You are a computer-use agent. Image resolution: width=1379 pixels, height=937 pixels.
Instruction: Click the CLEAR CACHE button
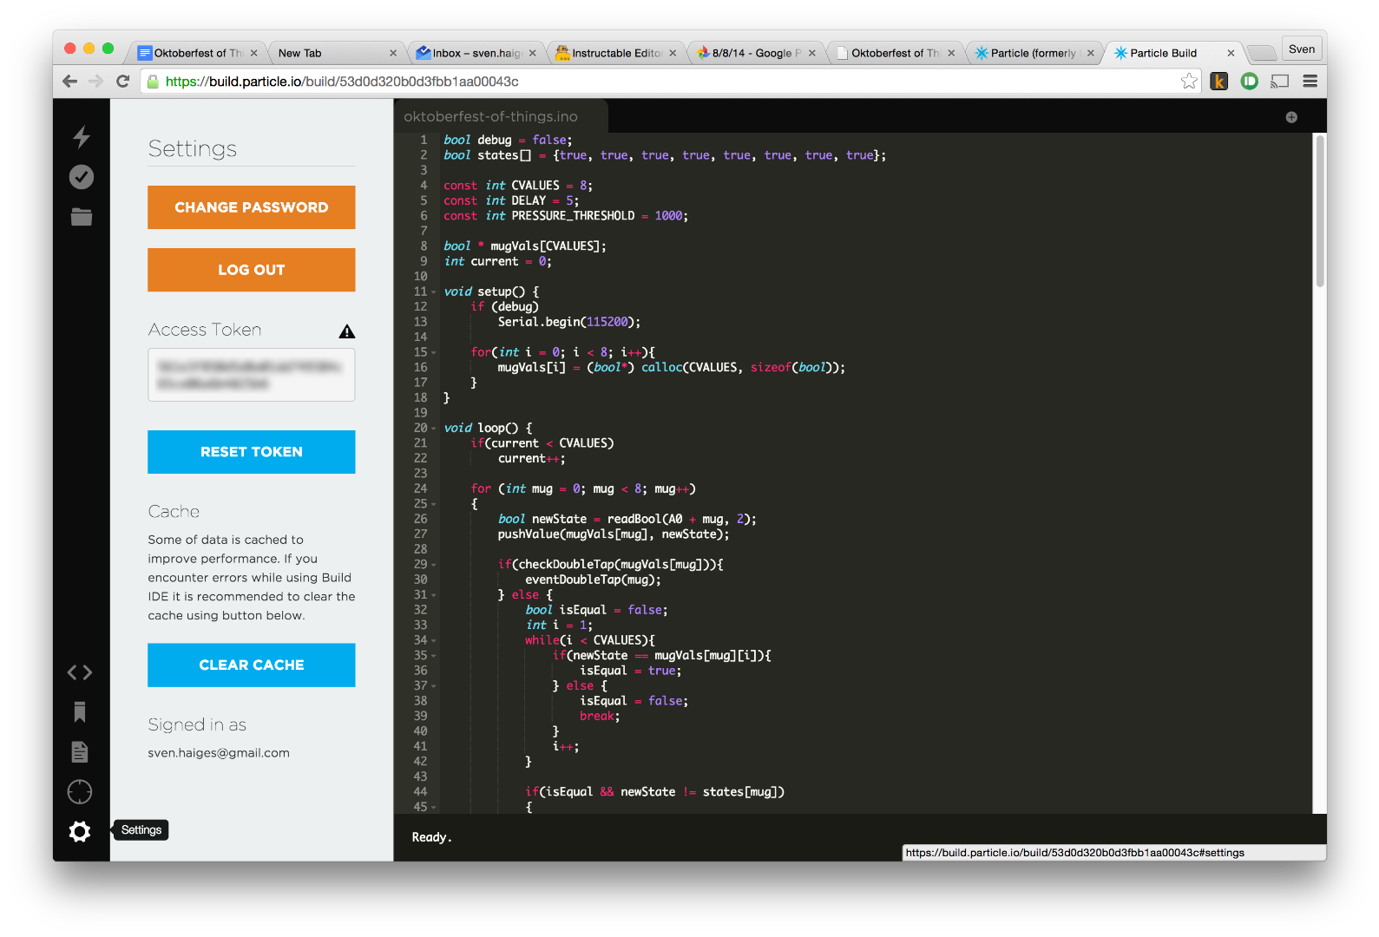click(x=252, y=665)
